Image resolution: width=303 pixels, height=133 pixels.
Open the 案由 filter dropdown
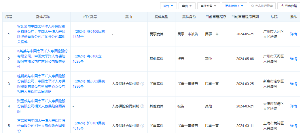[187, 6]
